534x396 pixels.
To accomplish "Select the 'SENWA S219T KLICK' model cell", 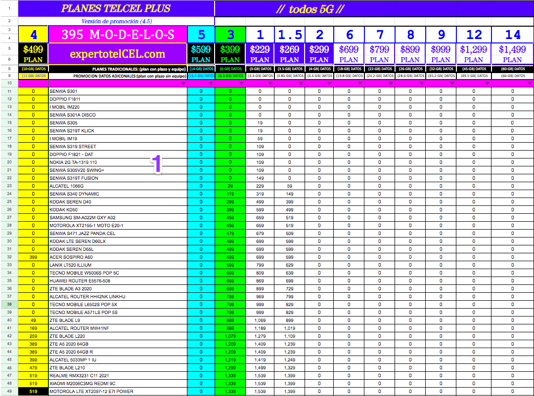I will click(x=118, y=131).
